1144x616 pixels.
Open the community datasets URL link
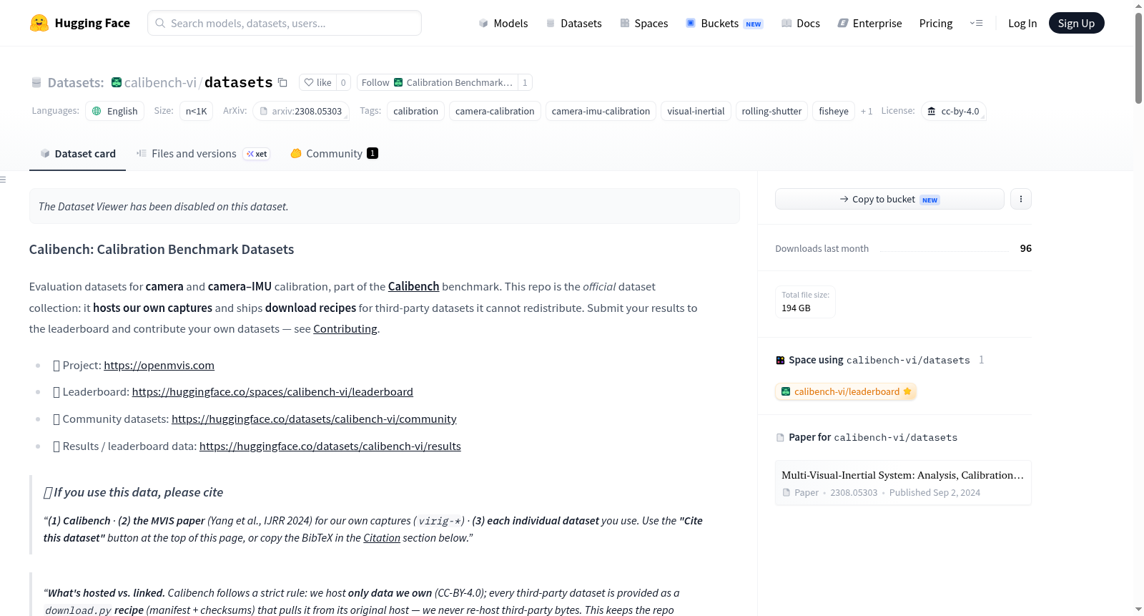pyautogui.click(x=314, y=419)
